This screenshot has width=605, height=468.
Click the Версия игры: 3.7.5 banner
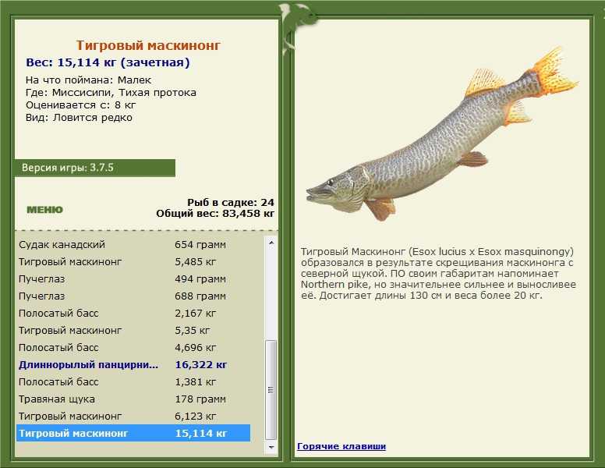point(94,168)
